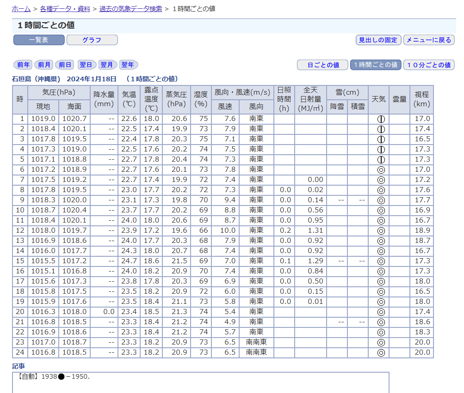Click the black circle symbol in 記事 notes
Screen dimensions: 464x393
[x=61, y=377]
